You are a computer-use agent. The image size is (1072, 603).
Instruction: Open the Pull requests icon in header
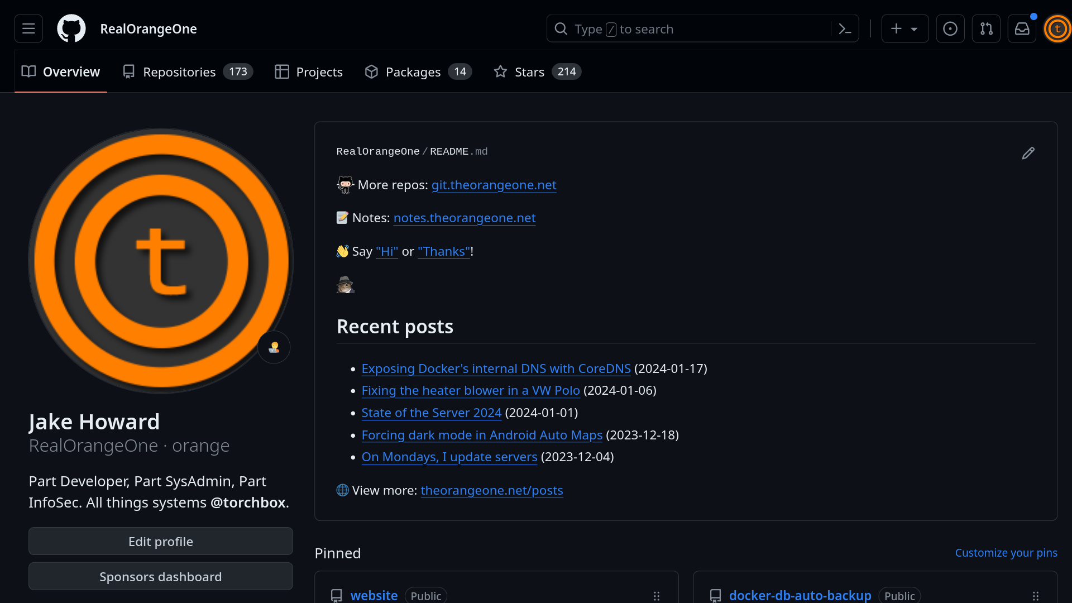pos(986,28)
